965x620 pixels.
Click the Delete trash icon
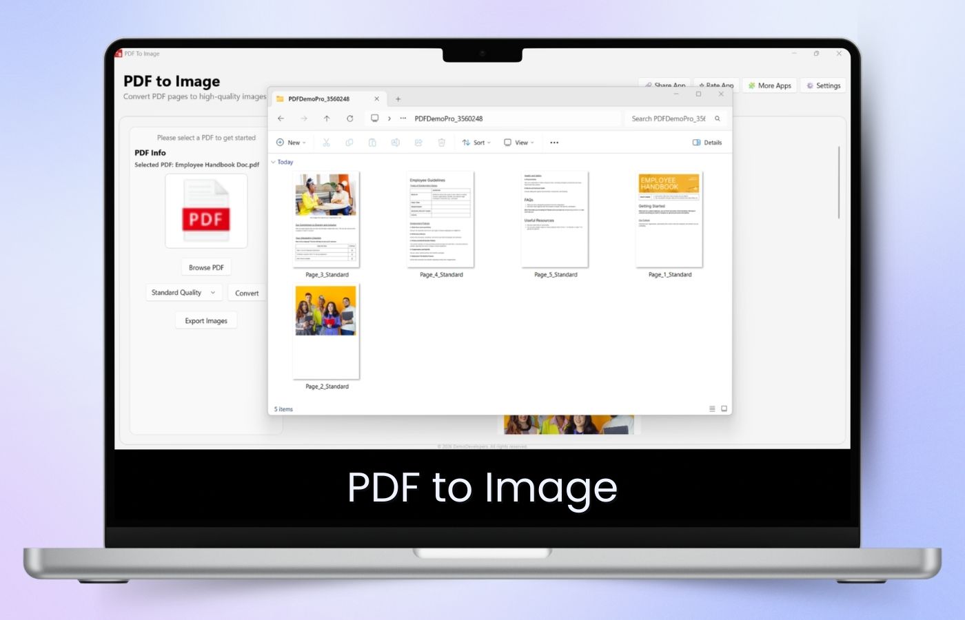tap(441, 143)
